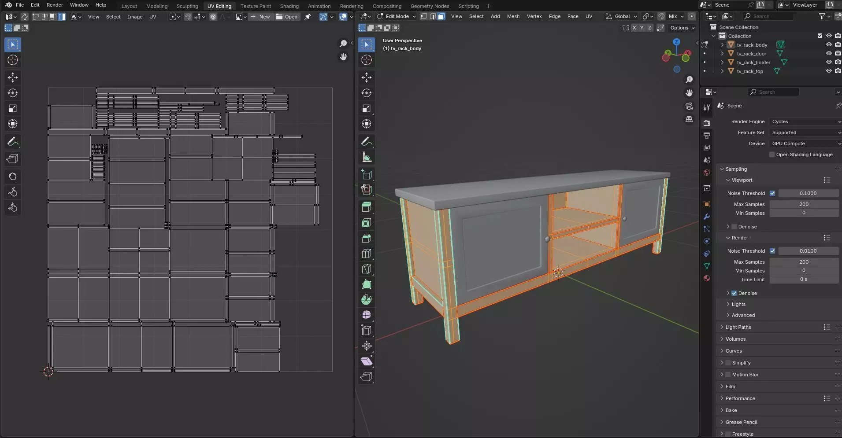Switch to Geometry Nodes workspace tab
The height and width of the screenshot is (438, 842).
click(430, 6)
